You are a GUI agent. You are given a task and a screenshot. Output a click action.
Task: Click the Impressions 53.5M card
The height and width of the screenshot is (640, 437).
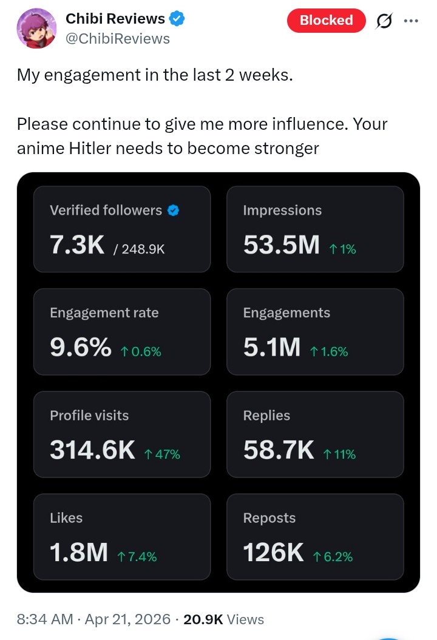click(314, 229)
